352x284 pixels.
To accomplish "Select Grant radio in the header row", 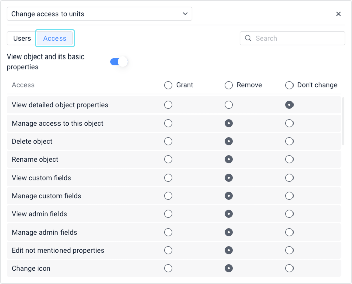I will tap(168, 85).
